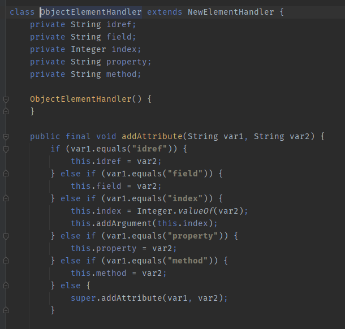345x329 pixels.
Task: Click the italic valueOf method call
Action: [x=195, y=211]
